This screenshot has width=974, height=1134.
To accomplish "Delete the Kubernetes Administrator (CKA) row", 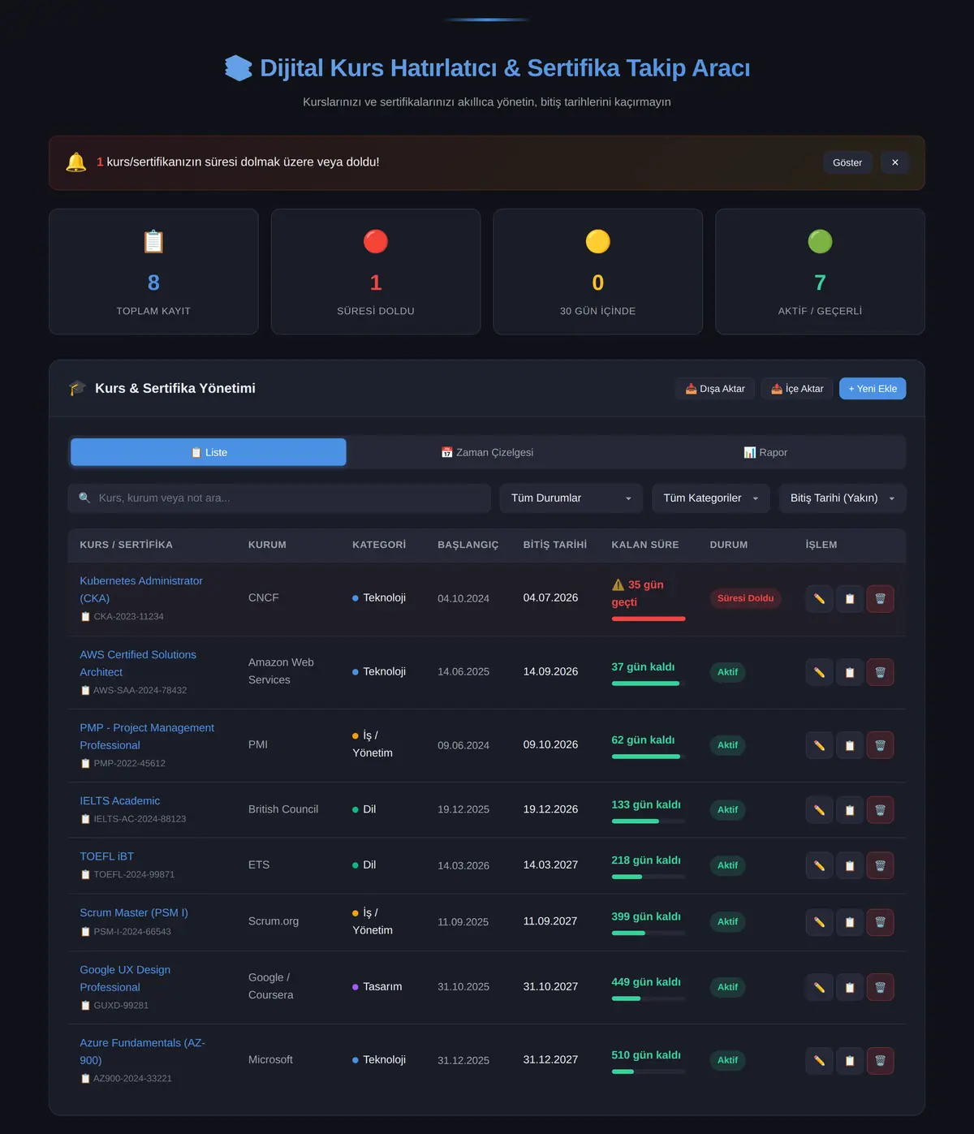I will coord(880,599).
